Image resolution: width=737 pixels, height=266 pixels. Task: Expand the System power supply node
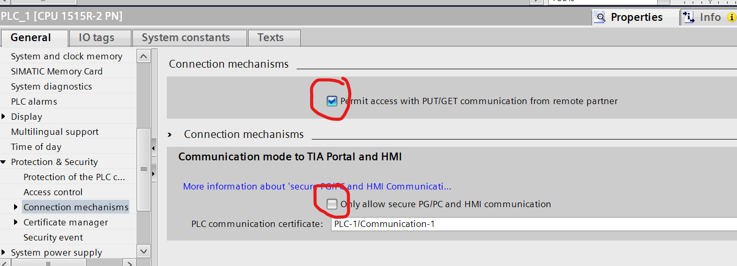point(4,252)
